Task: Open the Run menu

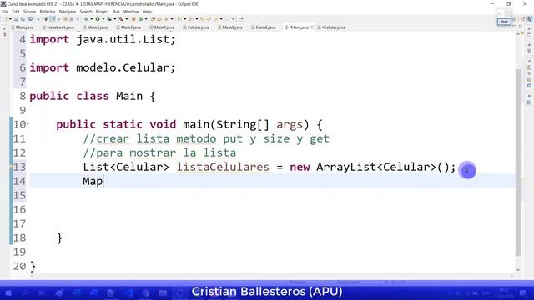Action: point(116,12)
